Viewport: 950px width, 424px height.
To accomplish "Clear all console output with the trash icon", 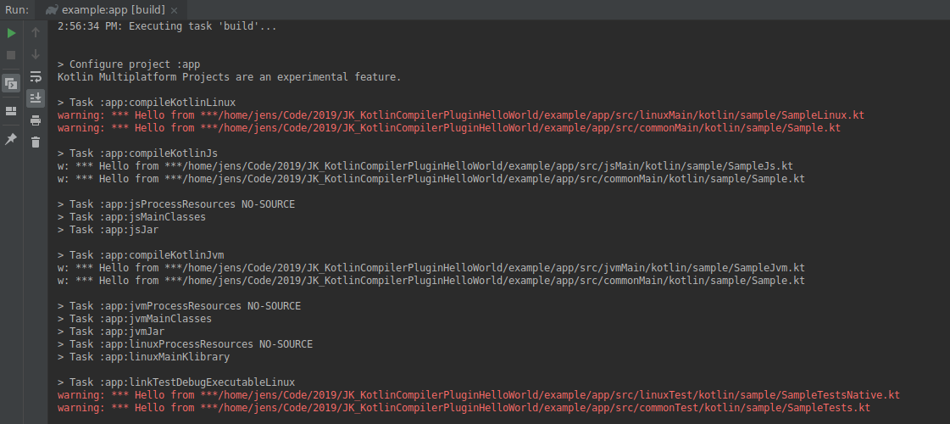I will pyautogui.click(x=36, y=142).
